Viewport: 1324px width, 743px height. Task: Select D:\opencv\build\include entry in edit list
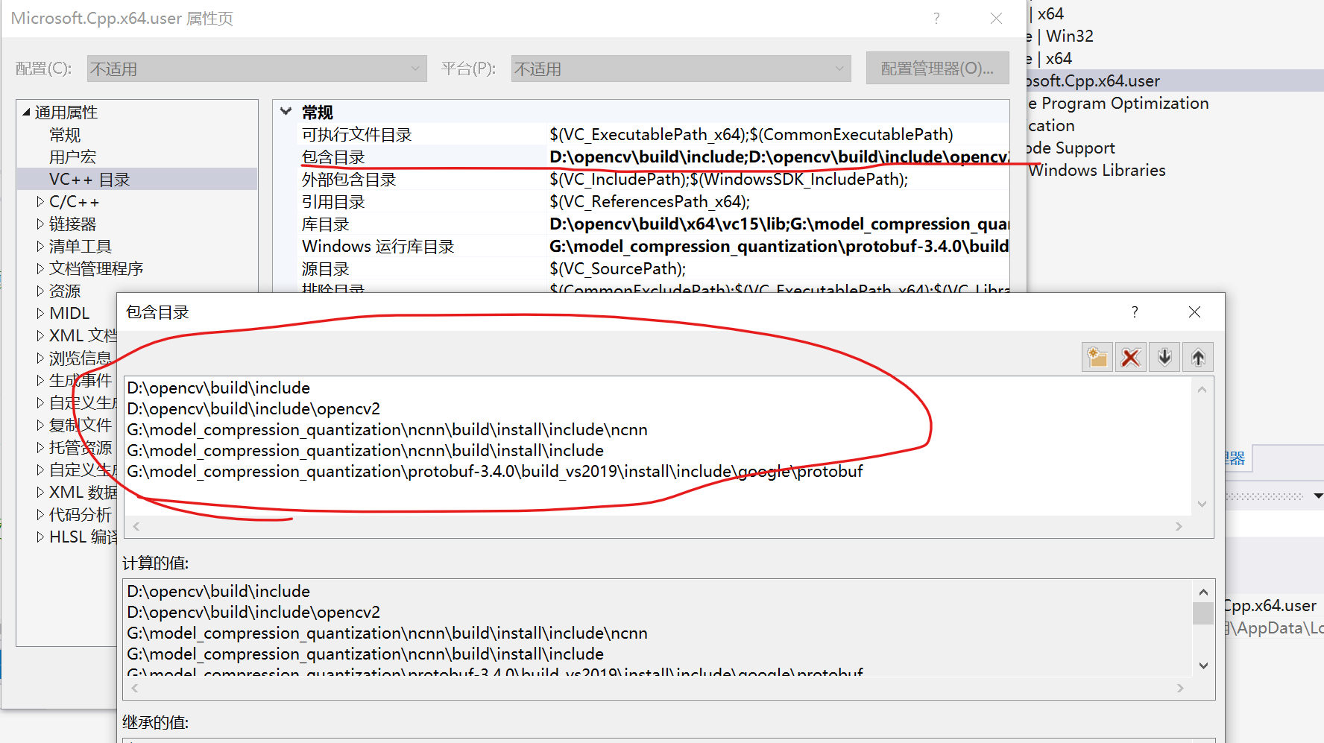(x=218, y=388)
